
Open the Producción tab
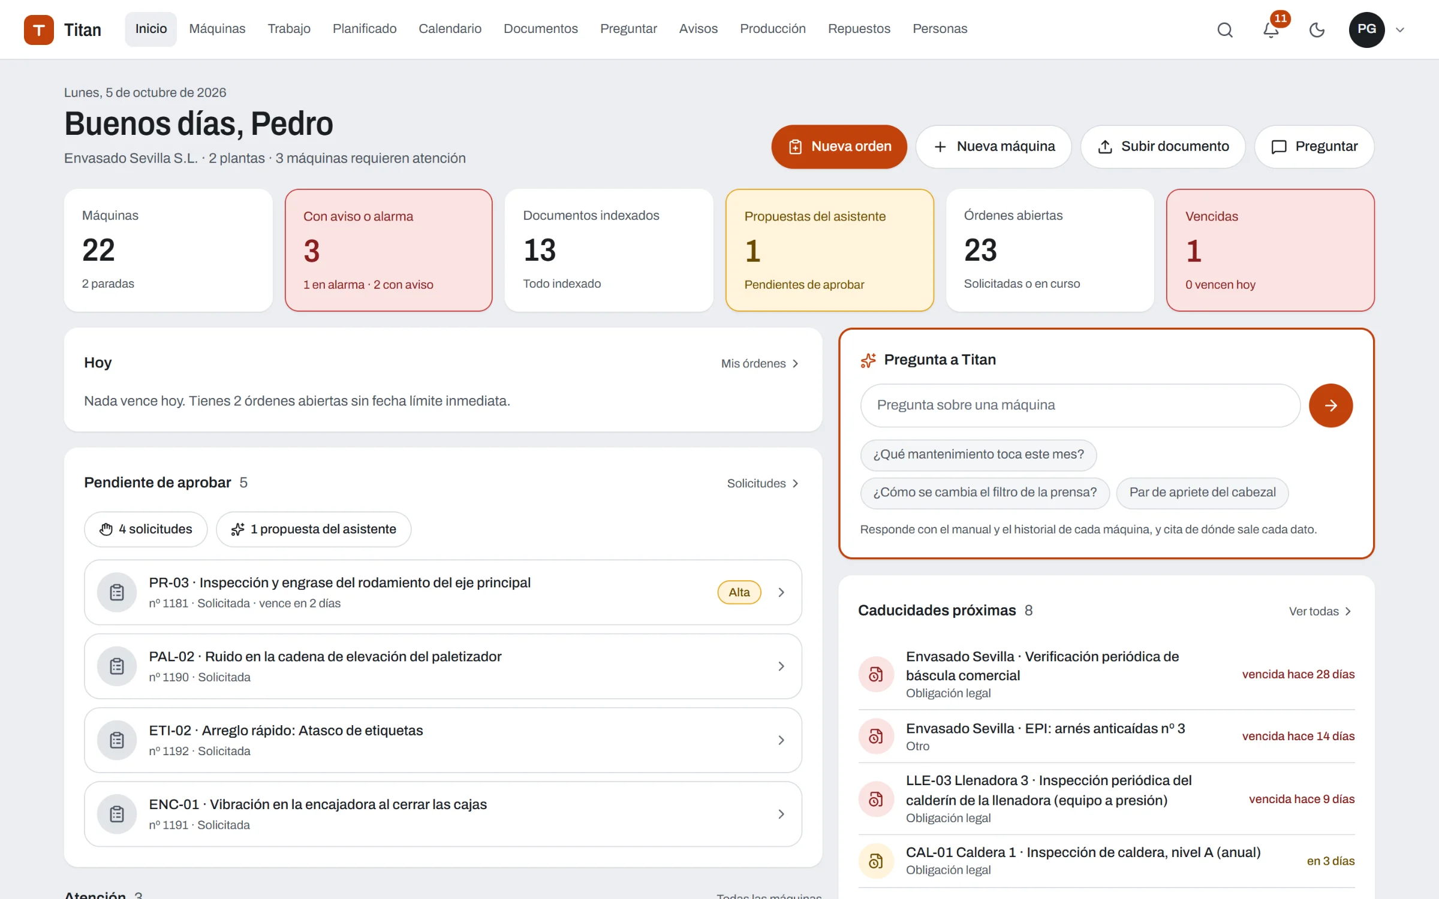(772, 29)
